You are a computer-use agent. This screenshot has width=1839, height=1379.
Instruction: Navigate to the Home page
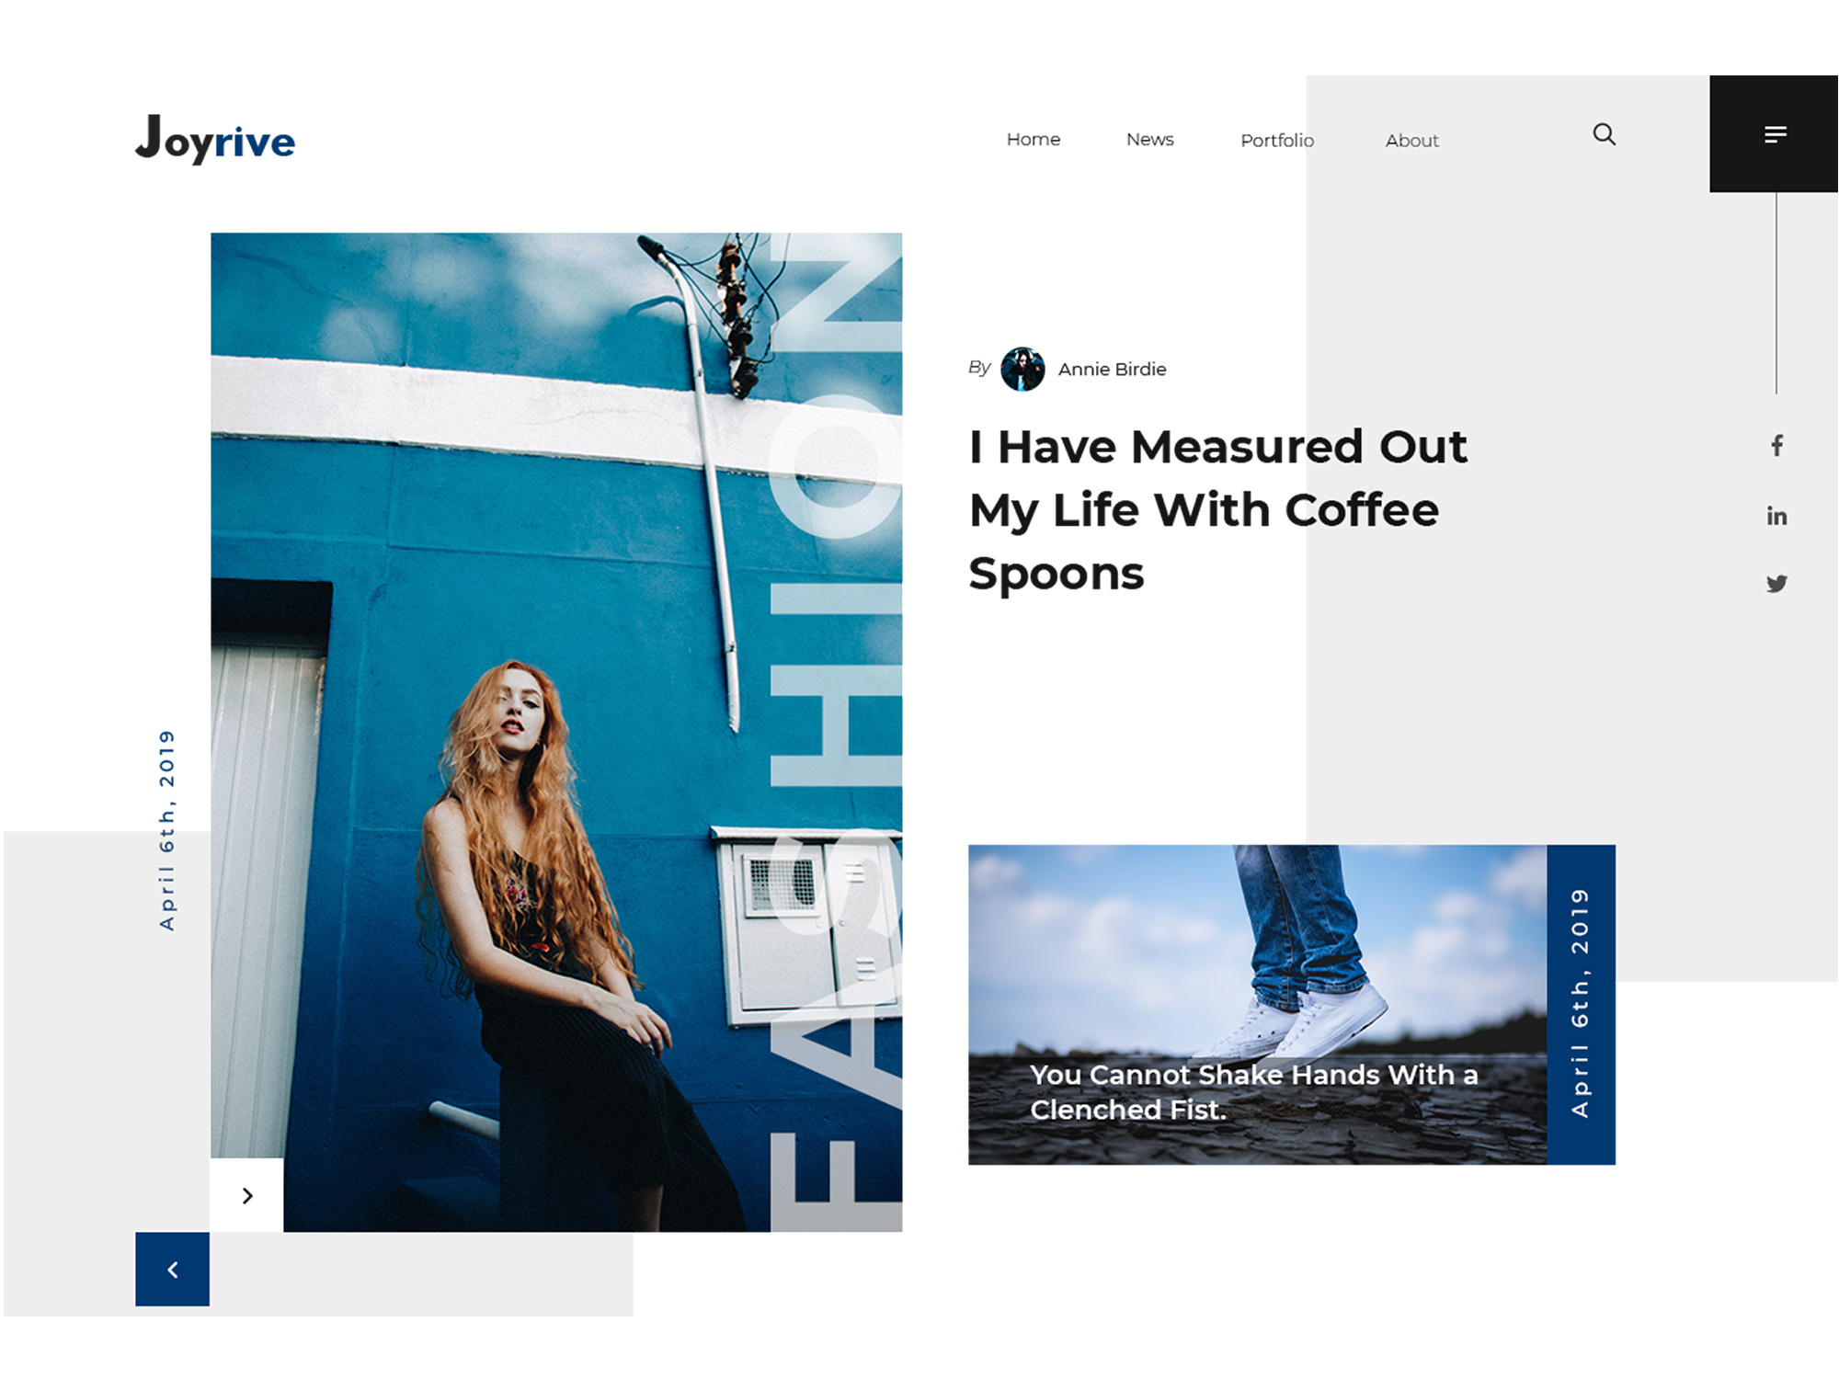(x=1034, y=139)
